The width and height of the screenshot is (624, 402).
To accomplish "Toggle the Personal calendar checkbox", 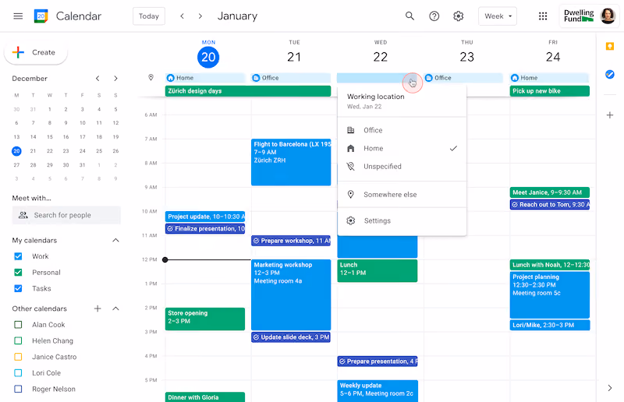I will point(18,273).
